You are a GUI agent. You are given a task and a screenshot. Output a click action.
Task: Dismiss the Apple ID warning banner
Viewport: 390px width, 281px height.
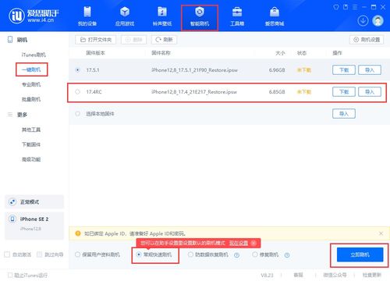tap(381, 233)
